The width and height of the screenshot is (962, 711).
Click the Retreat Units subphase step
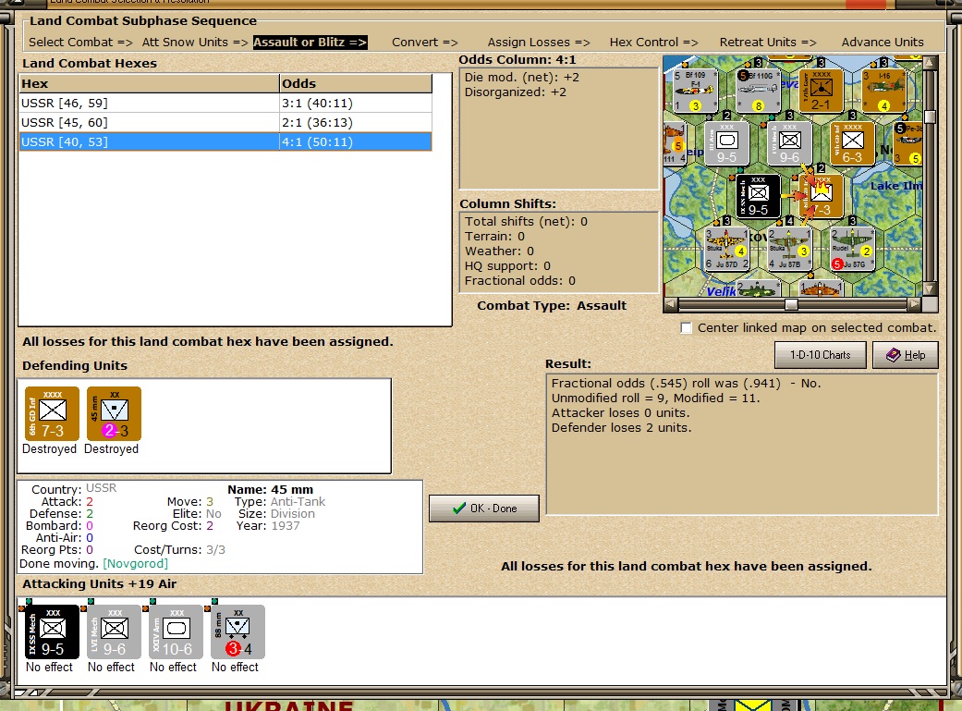click(768, 42)
